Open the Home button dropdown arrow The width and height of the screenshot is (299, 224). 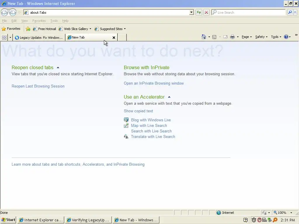pyautogui.click(x=209, y=37)
